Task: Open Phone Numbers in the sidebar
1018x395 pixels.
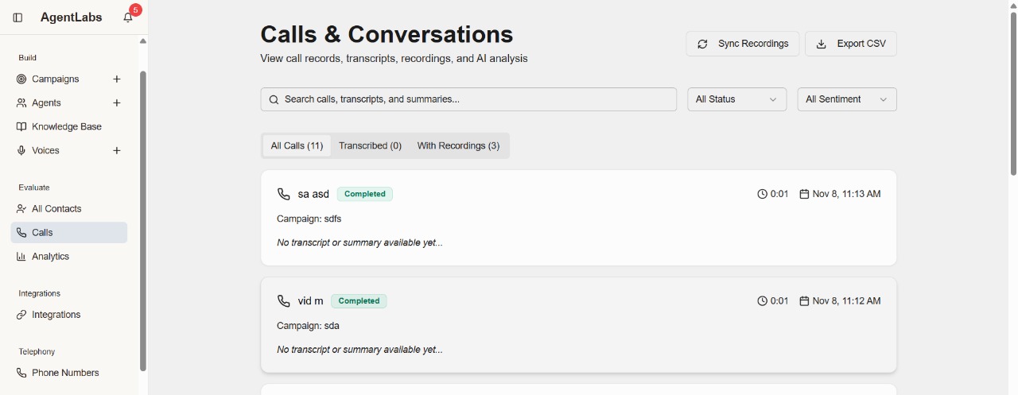Action: point(65,373)
